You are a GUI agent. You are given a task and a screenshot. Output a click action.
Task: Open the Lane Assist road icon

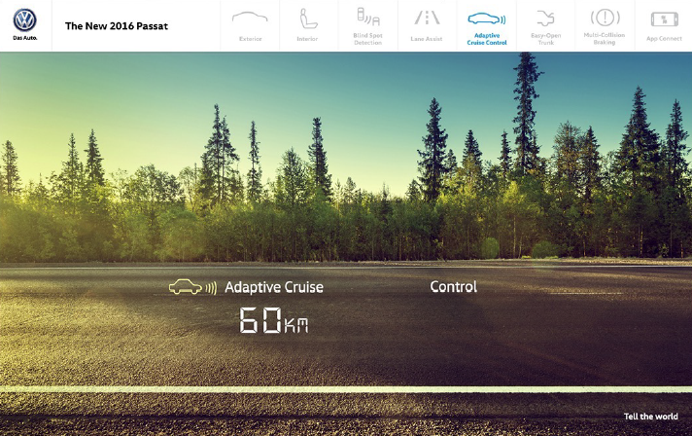426,18
